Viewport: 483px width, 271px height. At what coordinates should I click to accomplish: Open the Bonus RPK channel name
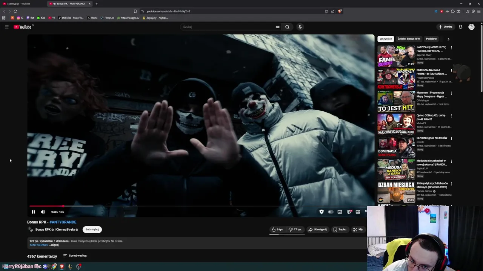tap(43, 230)
